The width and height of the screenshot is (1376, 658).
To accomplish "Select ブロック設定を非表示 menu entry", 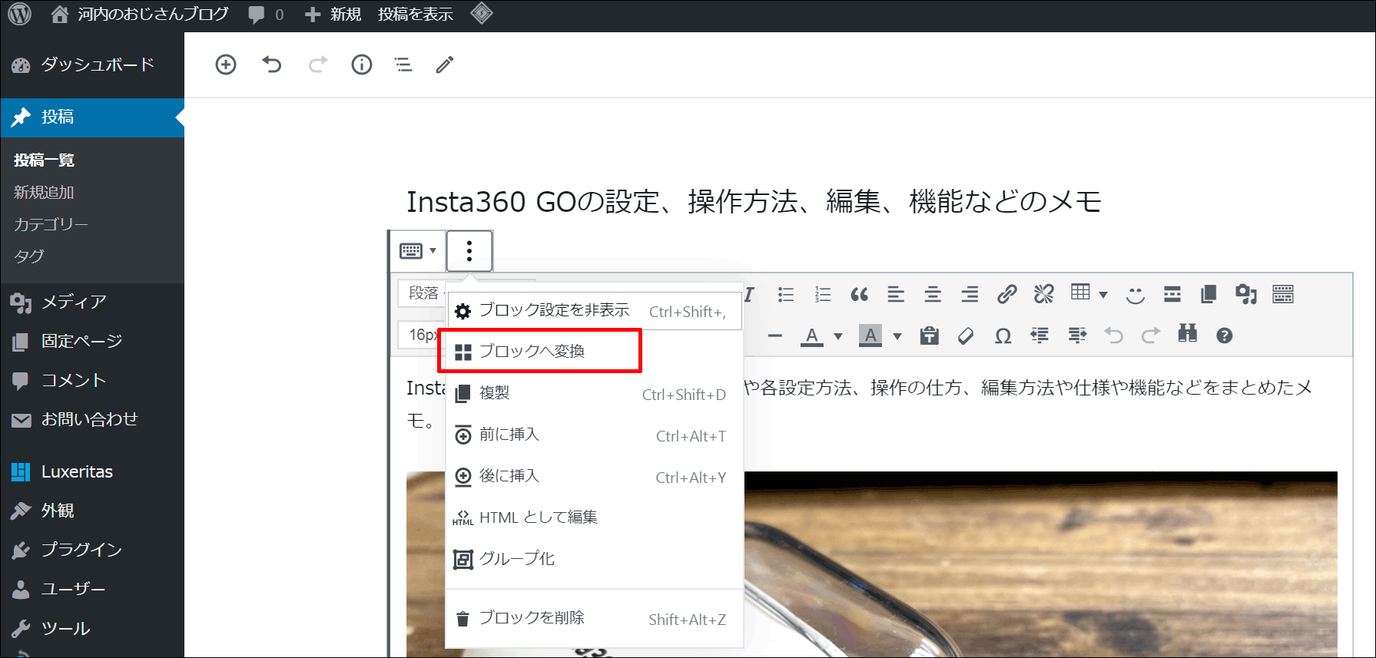I will click(595, 310).
